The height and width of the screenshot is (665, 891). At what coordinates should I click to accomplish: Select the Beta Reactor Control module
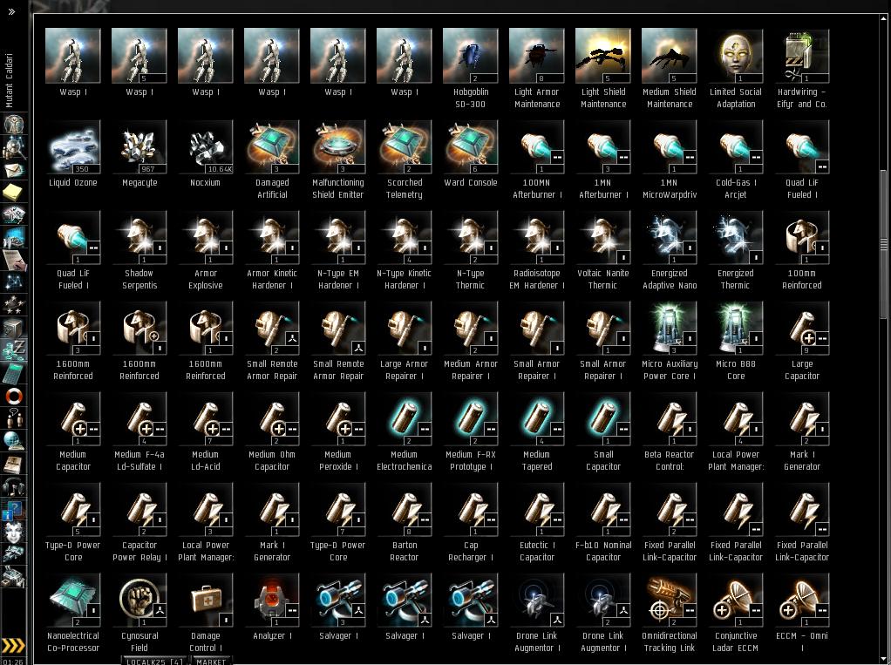[670, 432]
